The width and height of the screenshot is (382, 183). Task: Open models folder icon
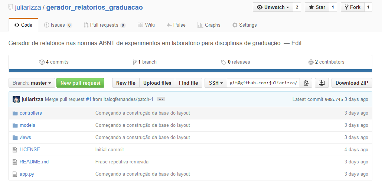point(15,125)
